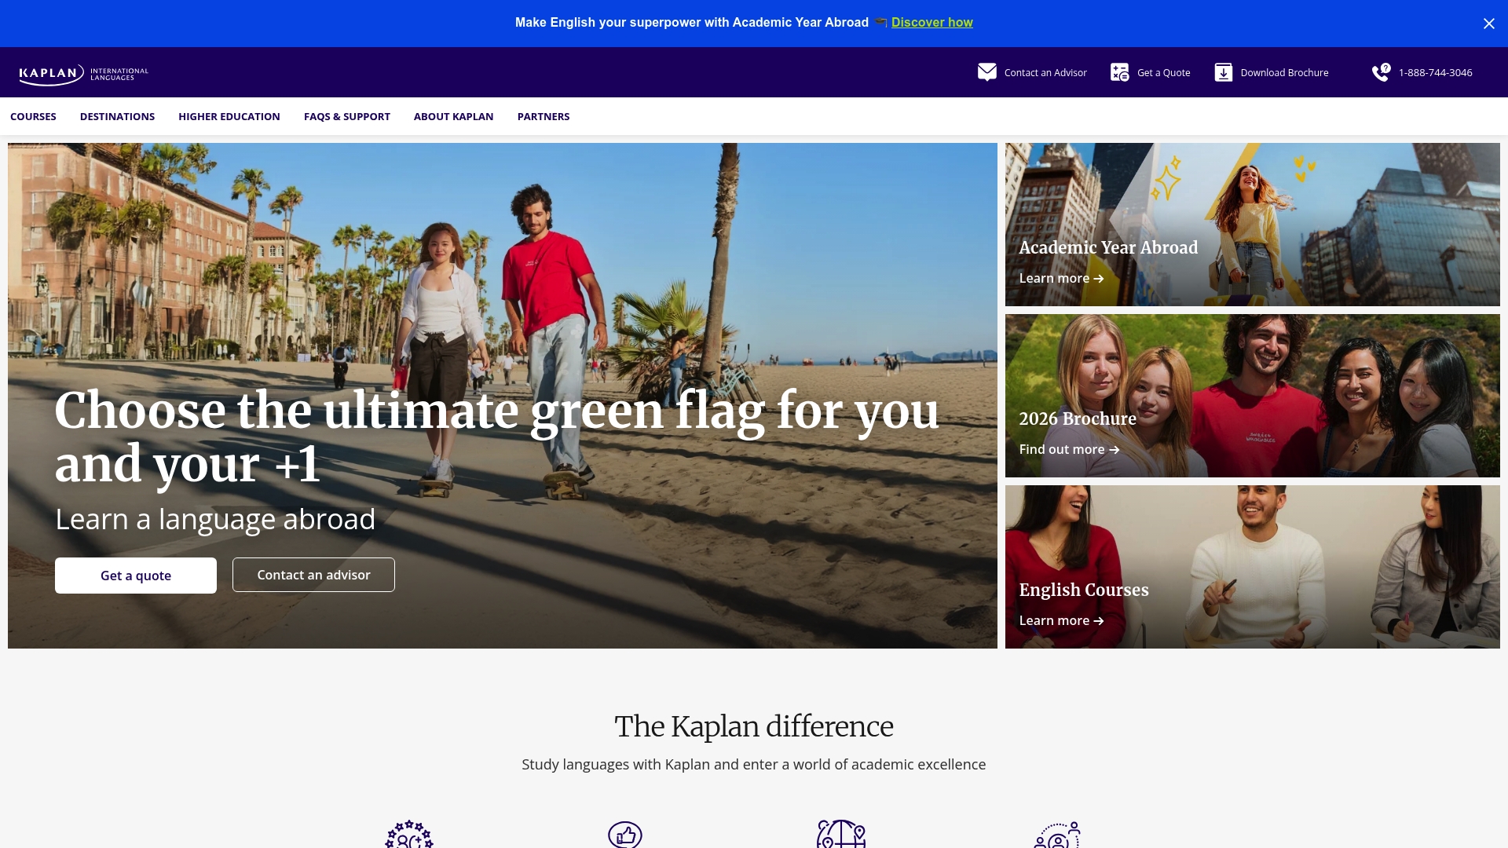
Task: Click the Contact an advisor hero button
Action: tap(313, 575)
